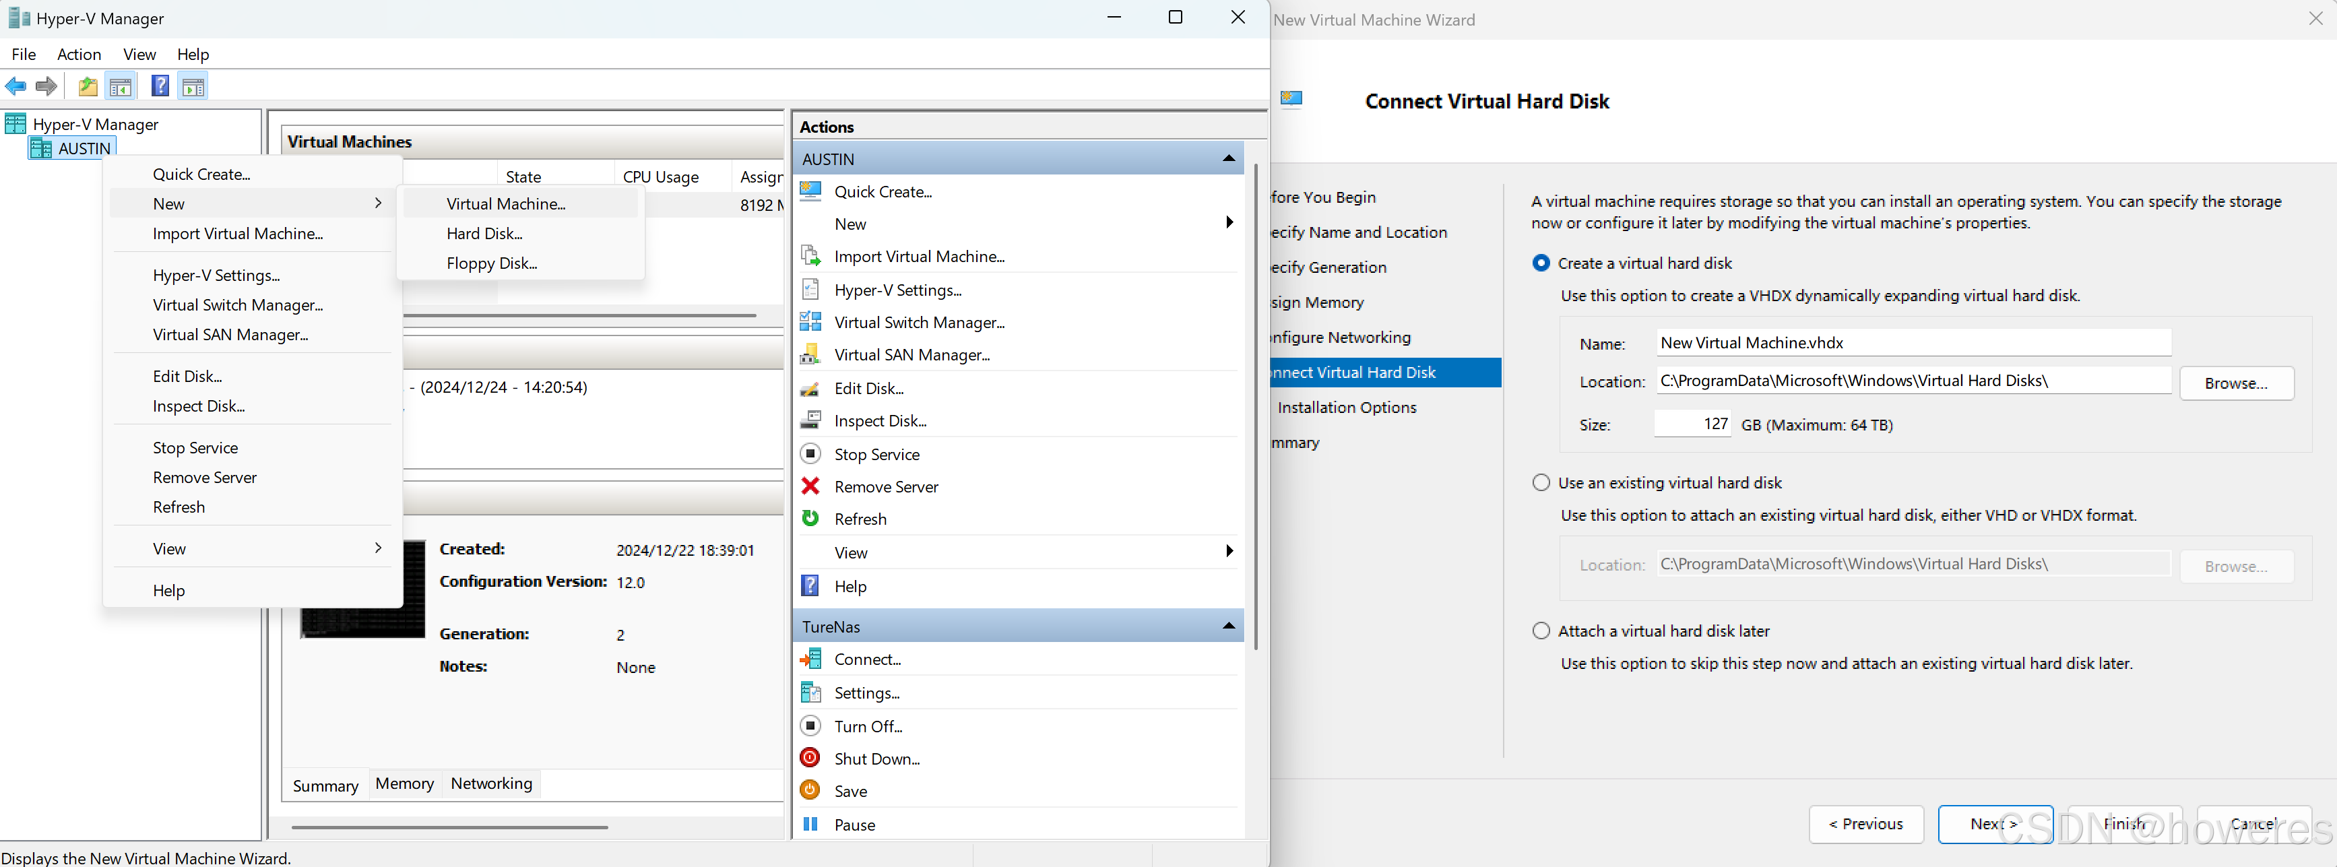Choose Attach a virtual hard disk later

coord(1541,631)
